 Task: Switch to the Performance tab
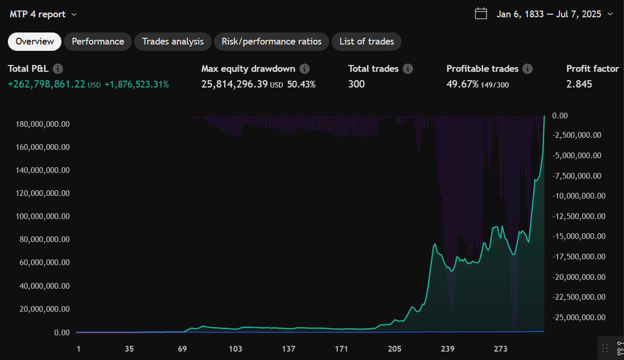pos(98,41)
